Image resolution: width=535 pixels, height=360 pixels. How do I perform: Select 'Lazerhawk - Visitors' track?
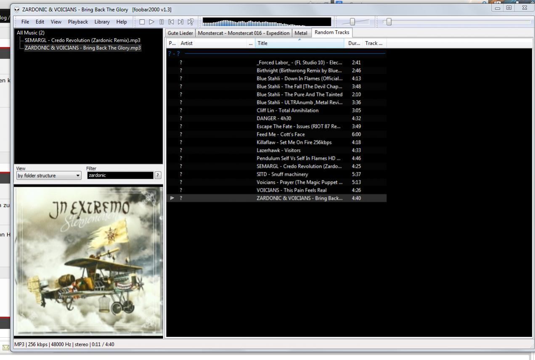click(276, 150)
